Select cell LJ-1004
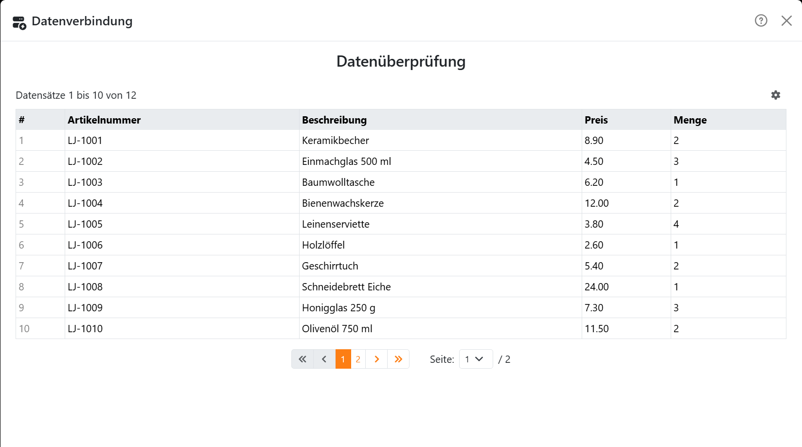This screenshot has height=447, width=802. tap(182, 203)
